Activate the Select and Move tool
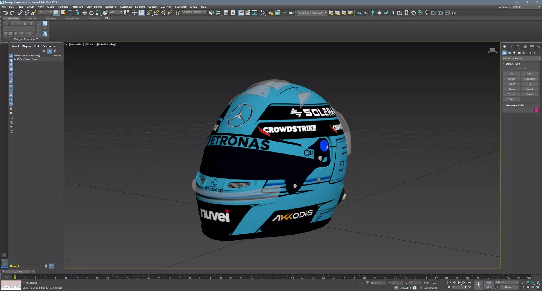 tap(85, 13)
